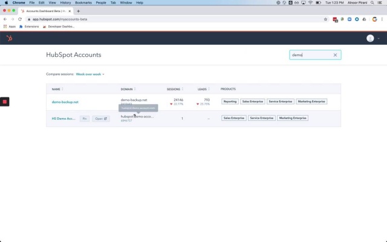This screenshot has width=387, height=242.
Task: Open the Week over week dropdown
Action: (90, 74)
